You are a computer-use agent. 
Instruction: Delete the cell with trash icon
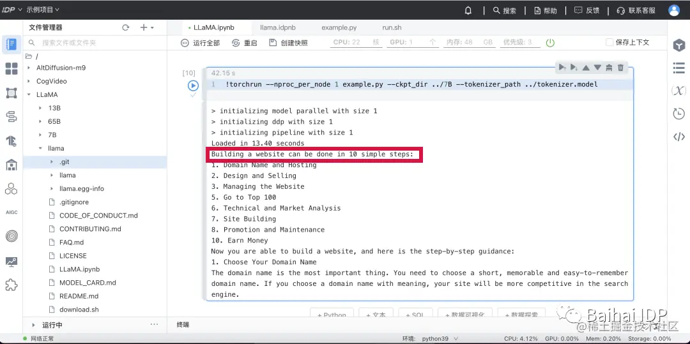[620, 67]
